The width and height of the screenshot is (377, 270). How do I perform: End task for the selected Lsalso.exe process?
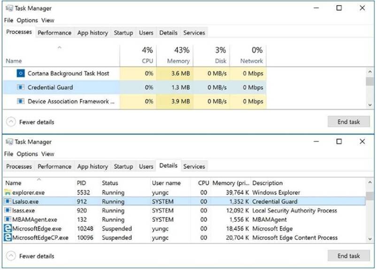click(x=349, y=255)
